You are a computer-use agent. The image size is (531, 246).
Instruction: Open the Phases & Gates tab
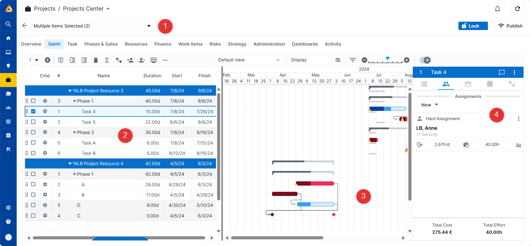[101, 44]
